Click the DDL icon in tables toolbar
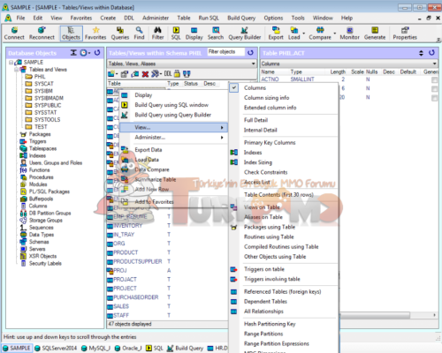 (x=168, y=73)
